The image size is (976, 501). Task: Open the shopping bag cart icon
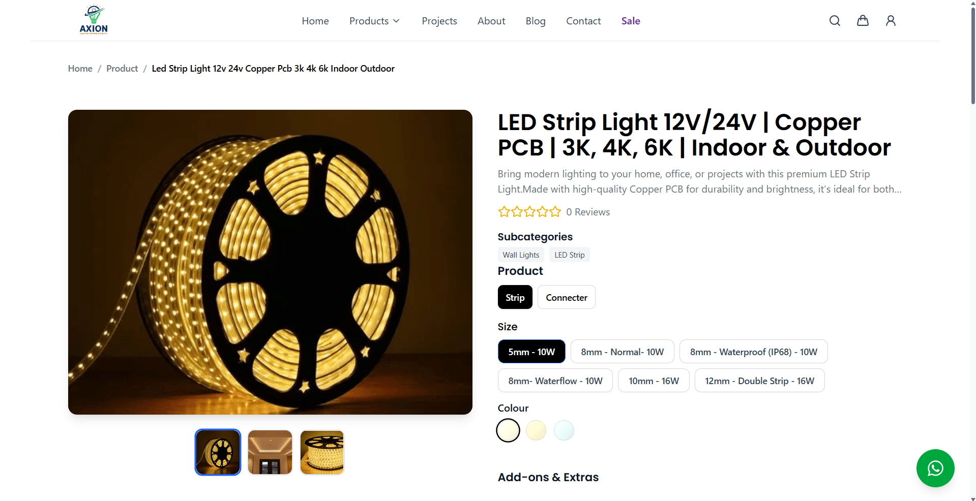(863, 21)
